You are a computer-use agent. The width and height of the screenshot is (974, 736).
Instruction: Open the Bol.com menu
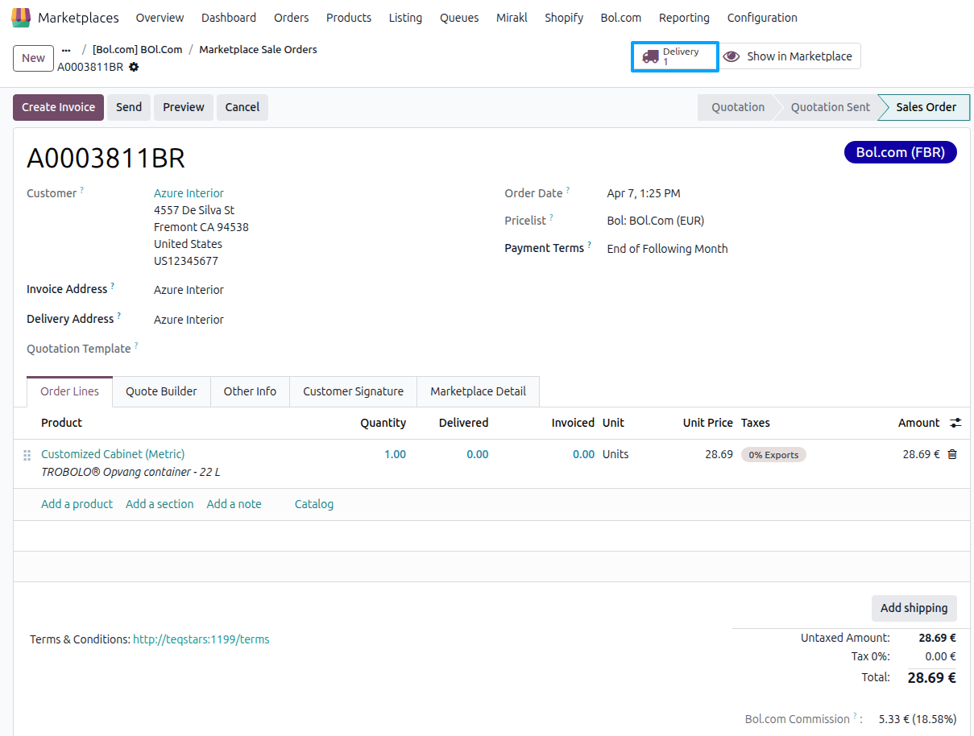click(621, 18)
